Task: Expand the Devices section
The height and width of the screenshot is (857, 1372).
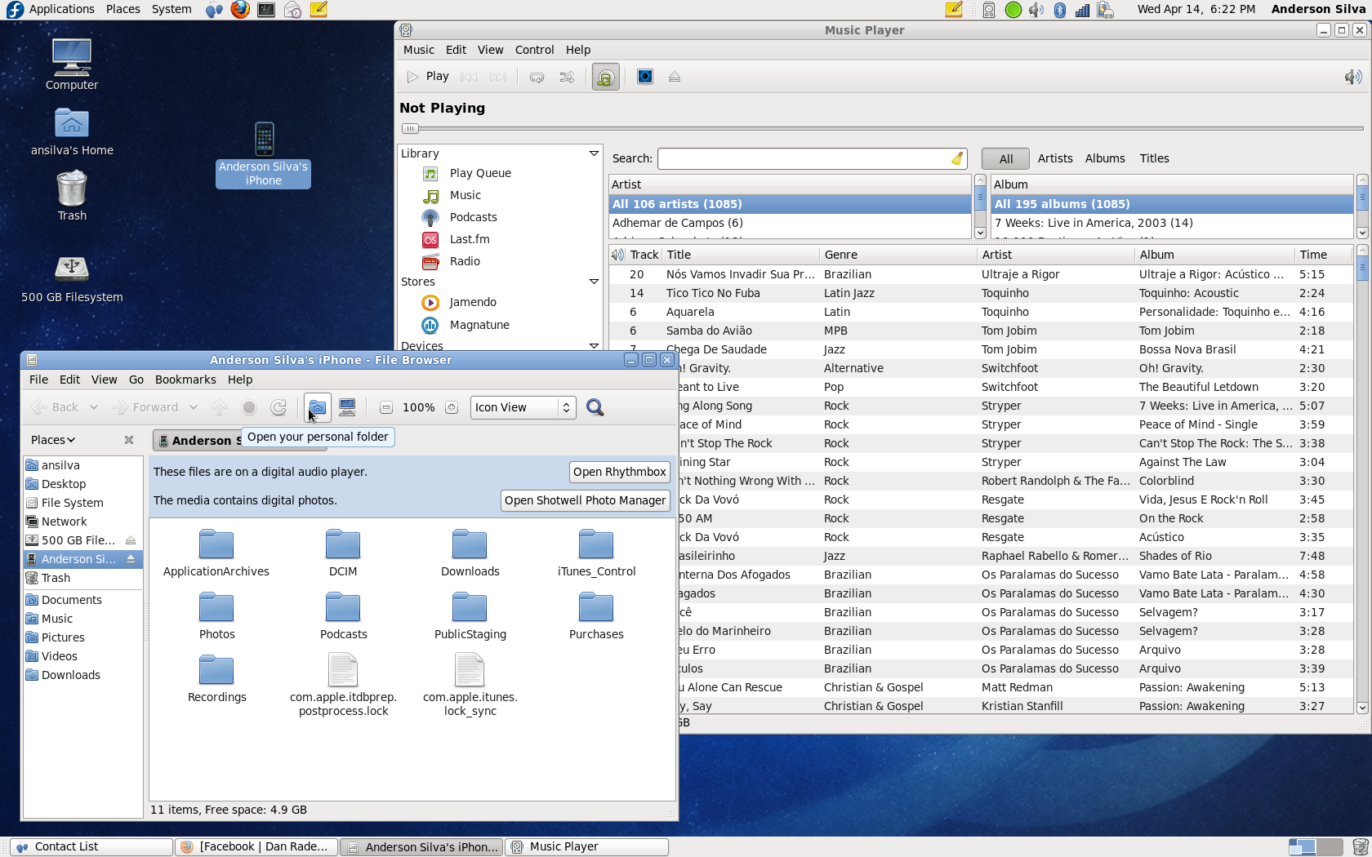Action: coord(594,345)
